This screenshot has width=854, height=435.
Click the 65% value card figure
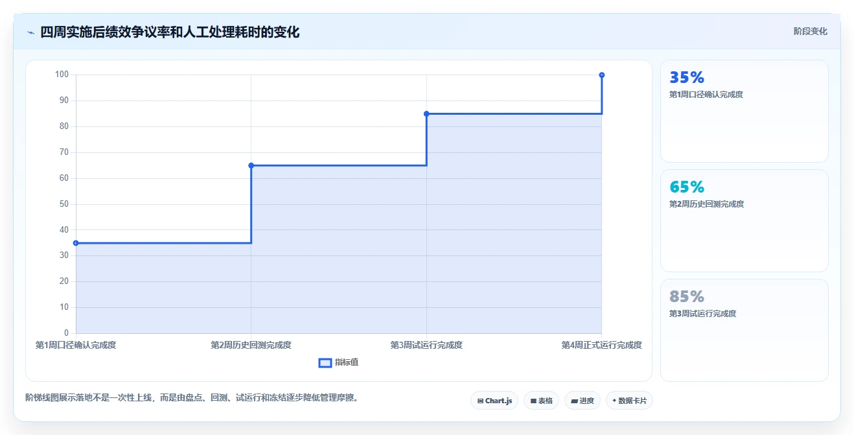click(x=687, y=187)
